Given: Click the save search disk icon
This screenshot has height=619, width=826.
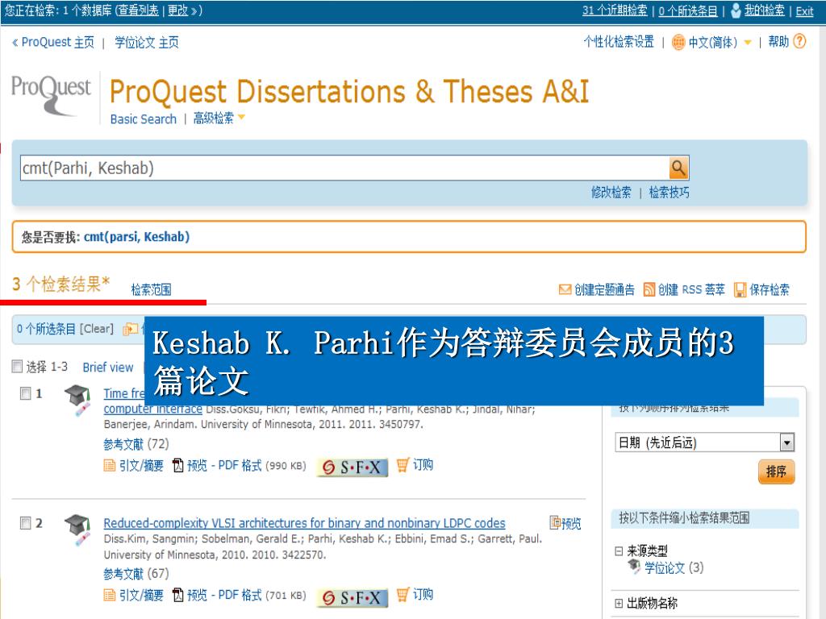Looking at the screenshot, I should [740, 289].
